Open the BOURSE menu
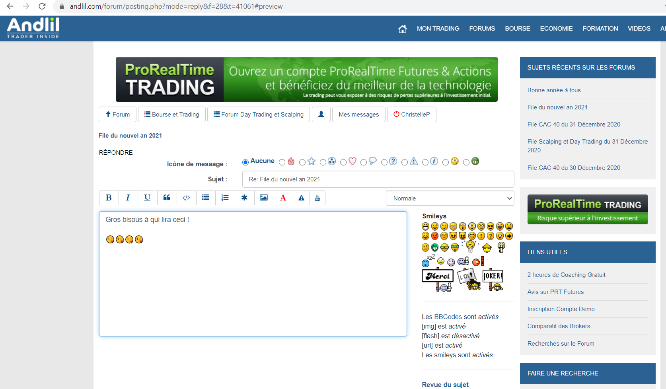Viewport: 666px width, 389px height. (518, 29)
